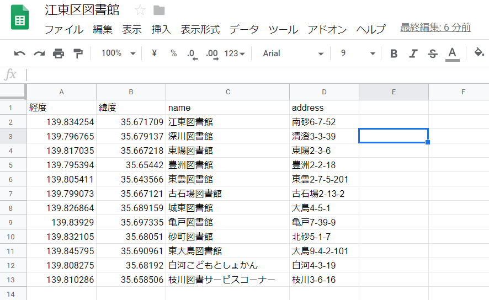The image size is (489, 300).
Task: Decrease decimal places button
Action: [193, 54]
